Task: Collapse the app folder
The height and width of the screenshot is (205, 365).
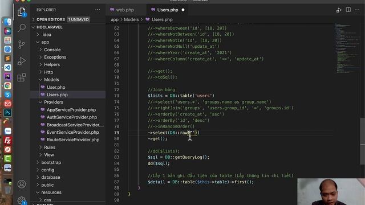Action: 45,42
